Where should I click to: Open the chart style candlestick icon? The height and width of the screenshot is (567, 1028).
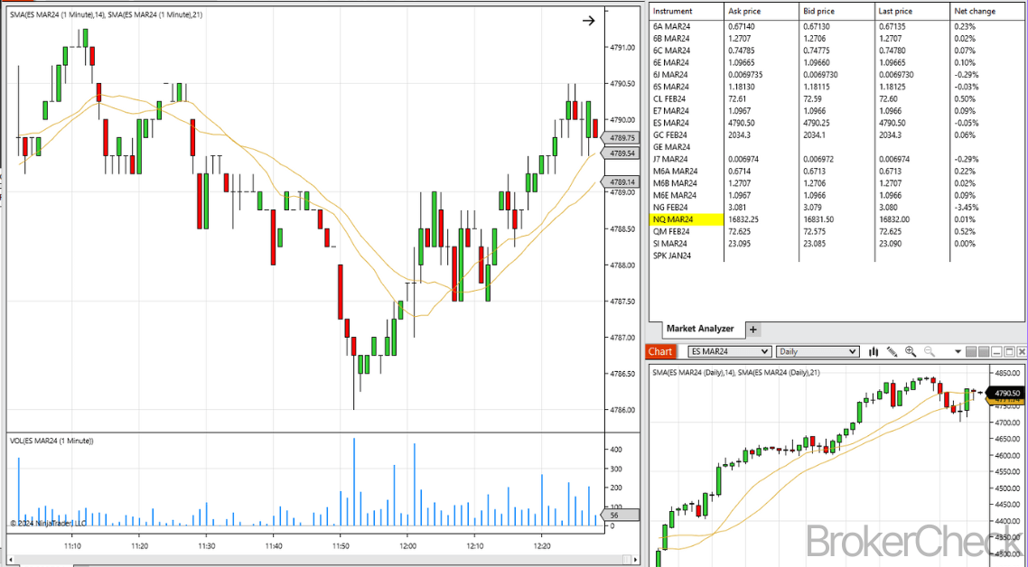(x=874, y=352)
